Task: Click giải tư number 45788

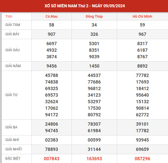Action: pyautogui.click(x=51, y=75)
